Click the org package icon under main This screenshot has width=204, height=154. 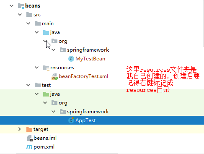pos(54,41)
